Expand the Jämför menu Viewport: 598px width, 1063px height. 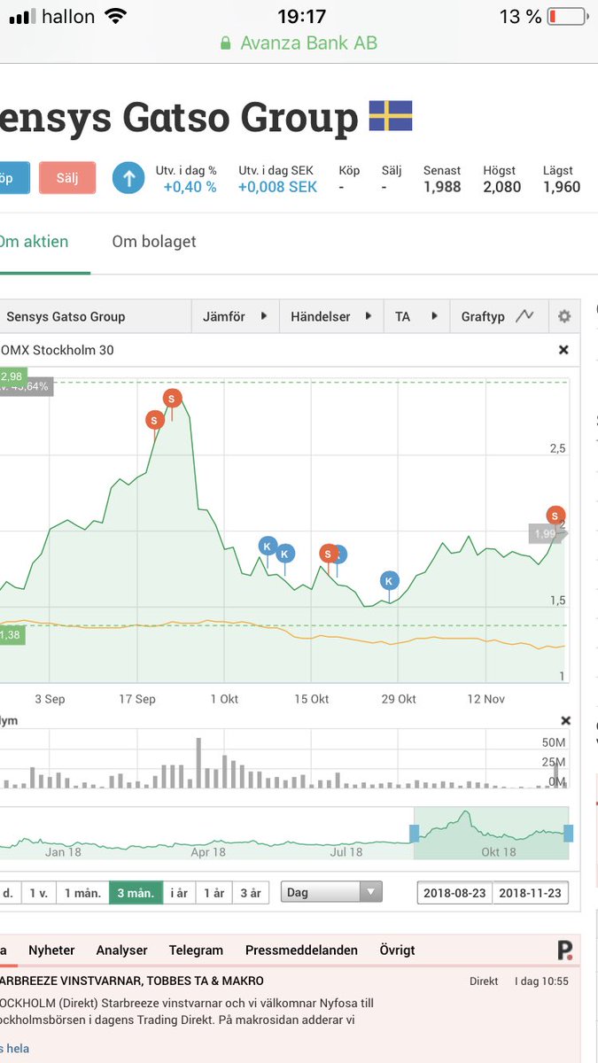click(x=235, y=316)
